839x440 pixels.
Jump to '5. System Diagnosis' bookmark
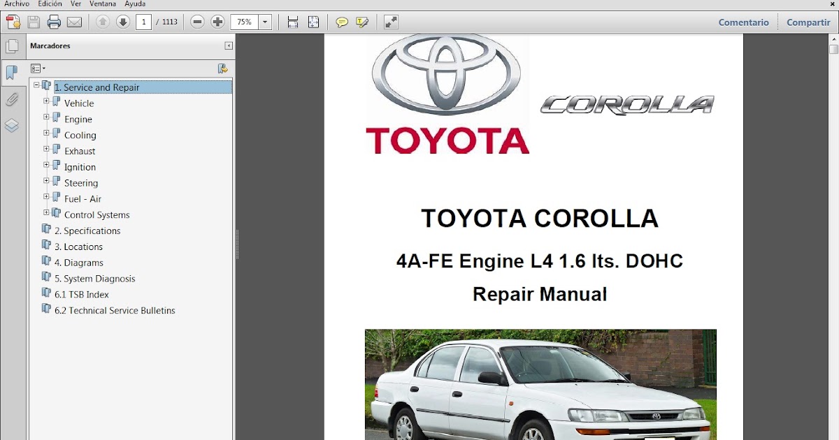click(x=95, y=279)
